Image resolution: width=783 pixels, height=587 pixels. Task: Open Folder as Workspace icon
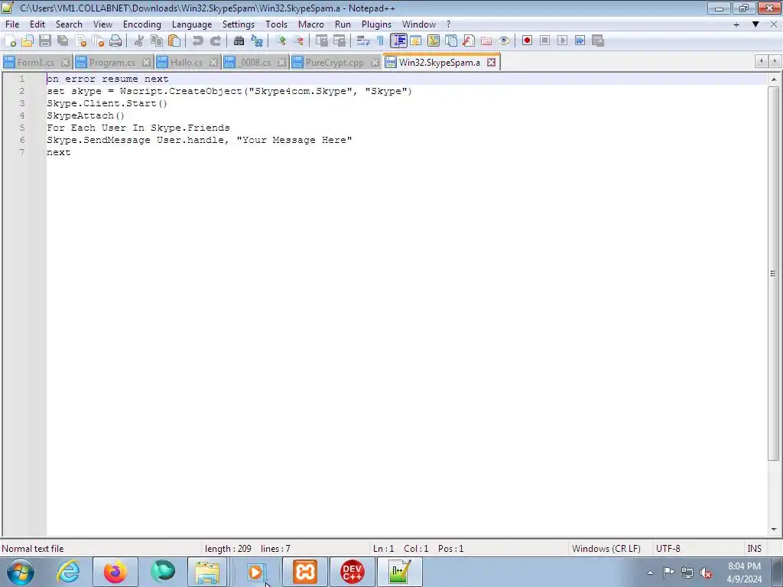(x=486, y=41)
